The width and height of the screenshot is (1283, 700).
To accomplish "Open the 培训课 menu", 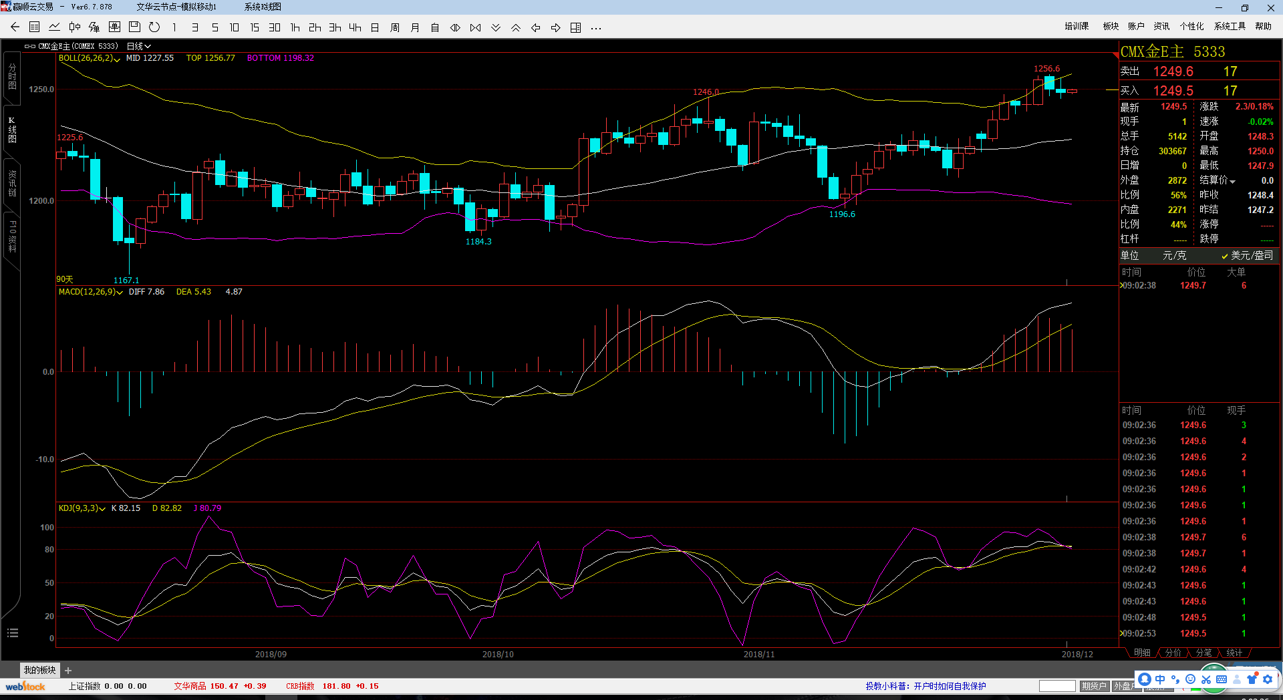I will [1077, 26].
